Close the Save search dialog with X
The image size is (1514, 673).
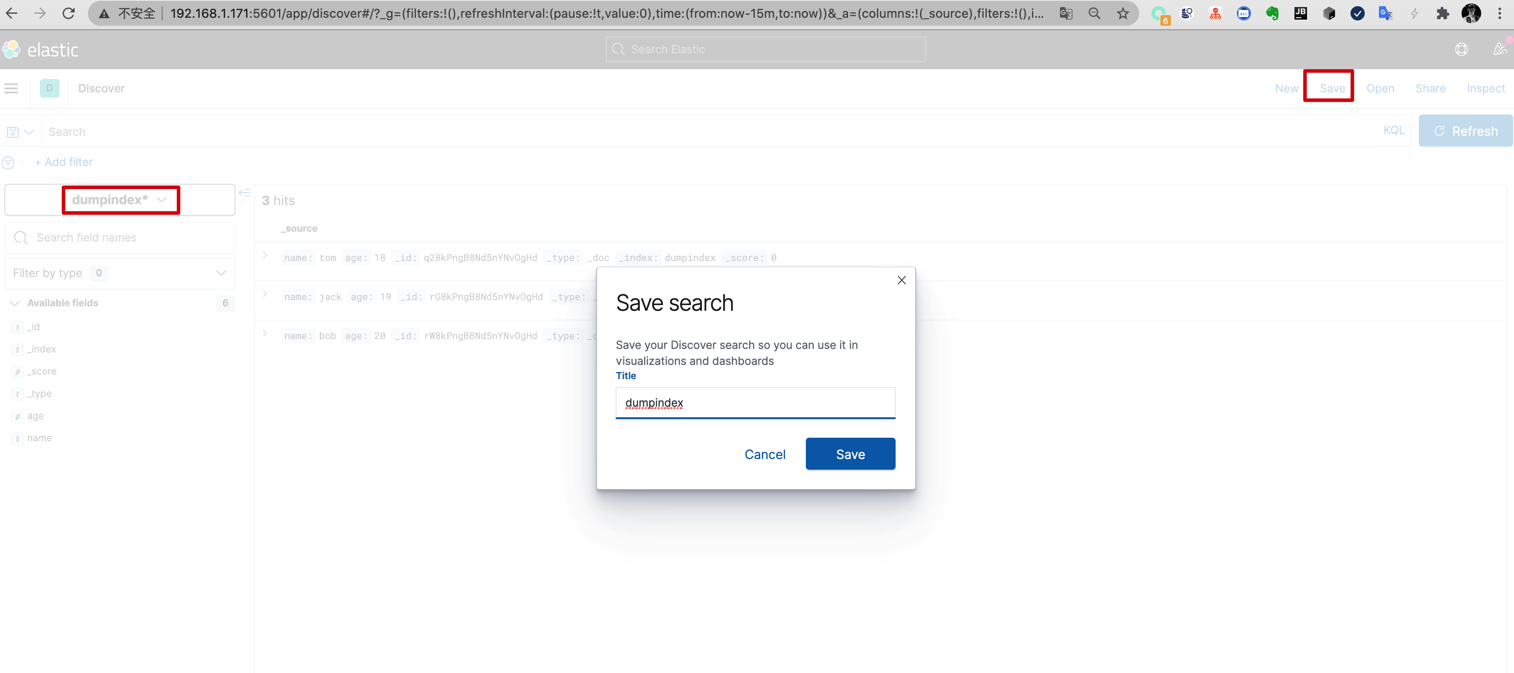click(901, 281)
